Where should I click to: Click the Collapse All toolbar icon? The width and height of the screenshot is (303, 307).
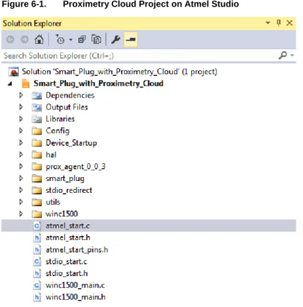pos(82,39)
